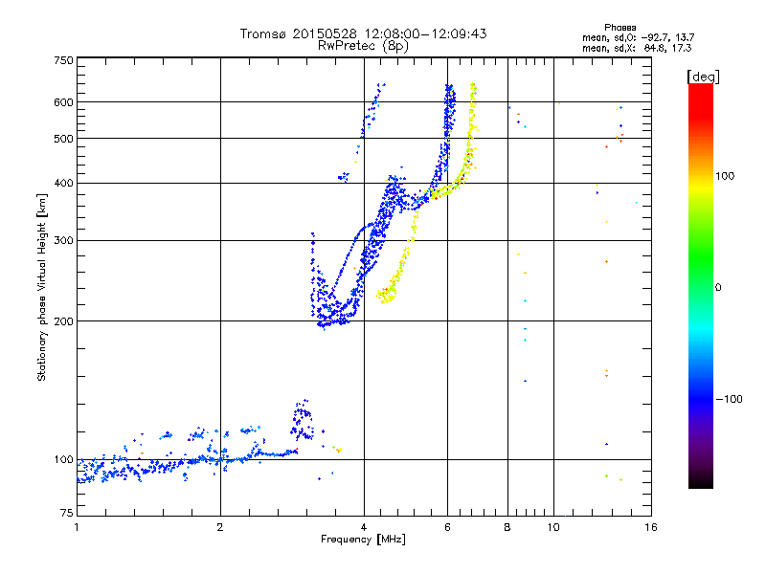Screen dimensions: 766x574
Task: Click the y-axis tick label "400"
Action: point(64,184)
